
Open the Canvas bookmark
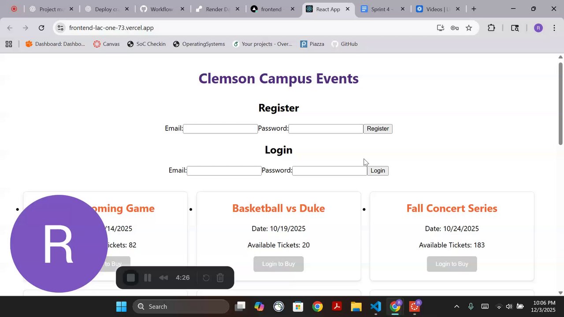106,44
